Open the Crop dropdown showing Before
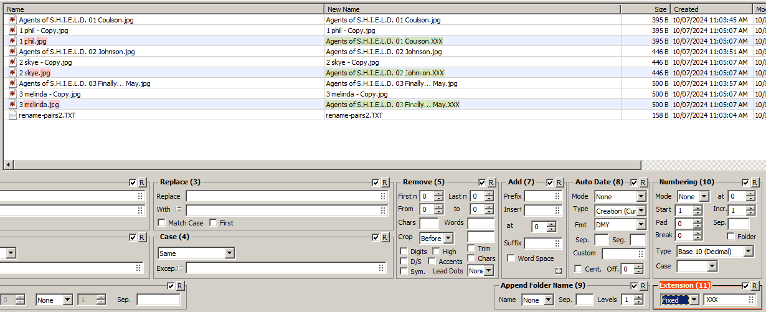 click(x=436, y=238)
